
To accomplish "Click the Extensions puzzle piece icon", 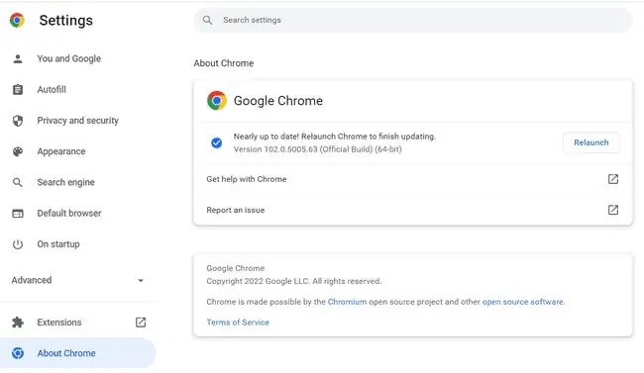I will 18,323.
